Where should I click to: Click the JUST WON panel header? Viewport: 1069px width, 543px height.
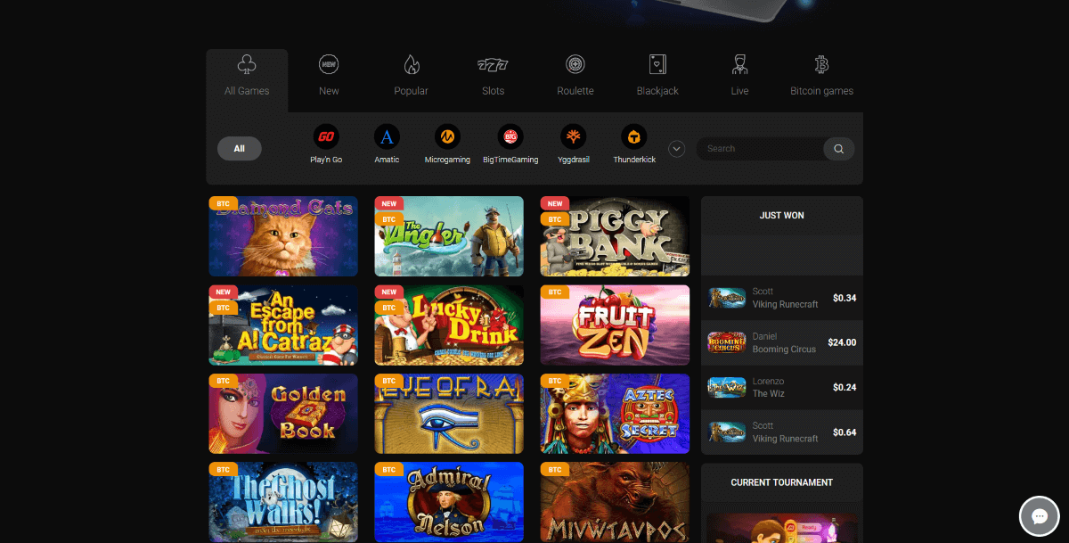click(782, 216)
